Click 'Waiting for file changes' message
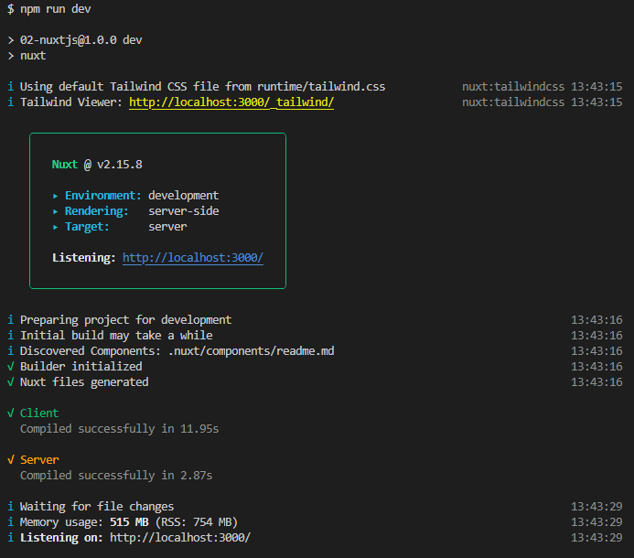This screenshot has height=558, width=634. click(97, 507)
